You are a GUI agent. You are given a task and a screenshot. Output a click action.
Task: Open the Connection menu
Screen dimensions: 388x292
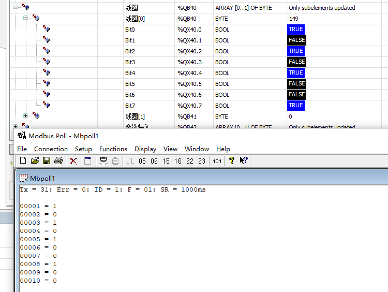coord(51,149)
